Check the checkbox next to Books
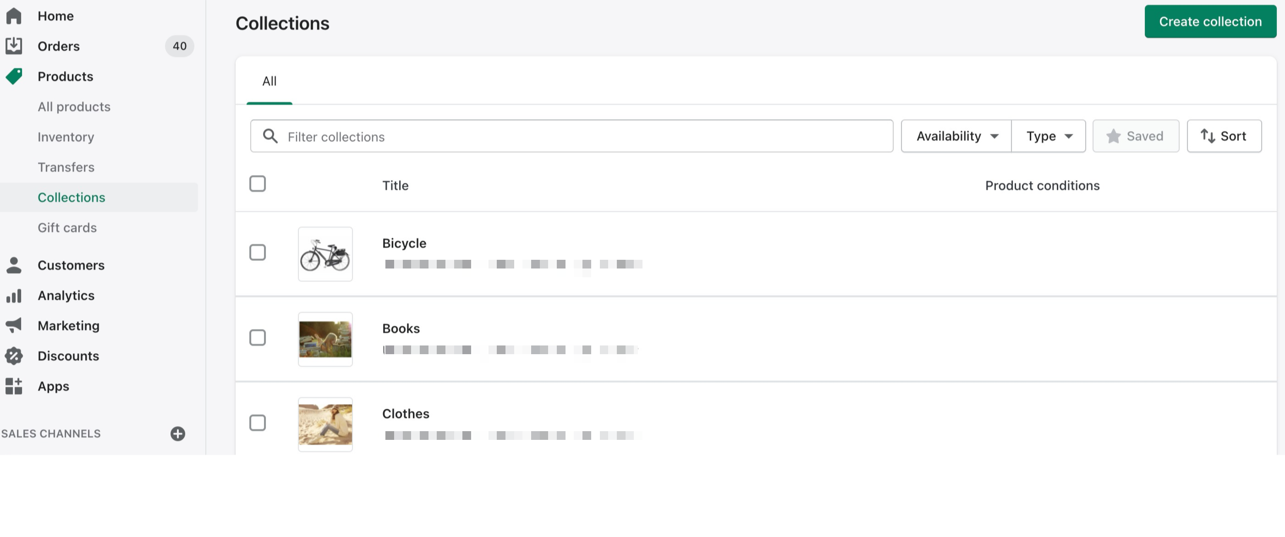Screen dimensions: 1285x537 (x=258, y=338)
